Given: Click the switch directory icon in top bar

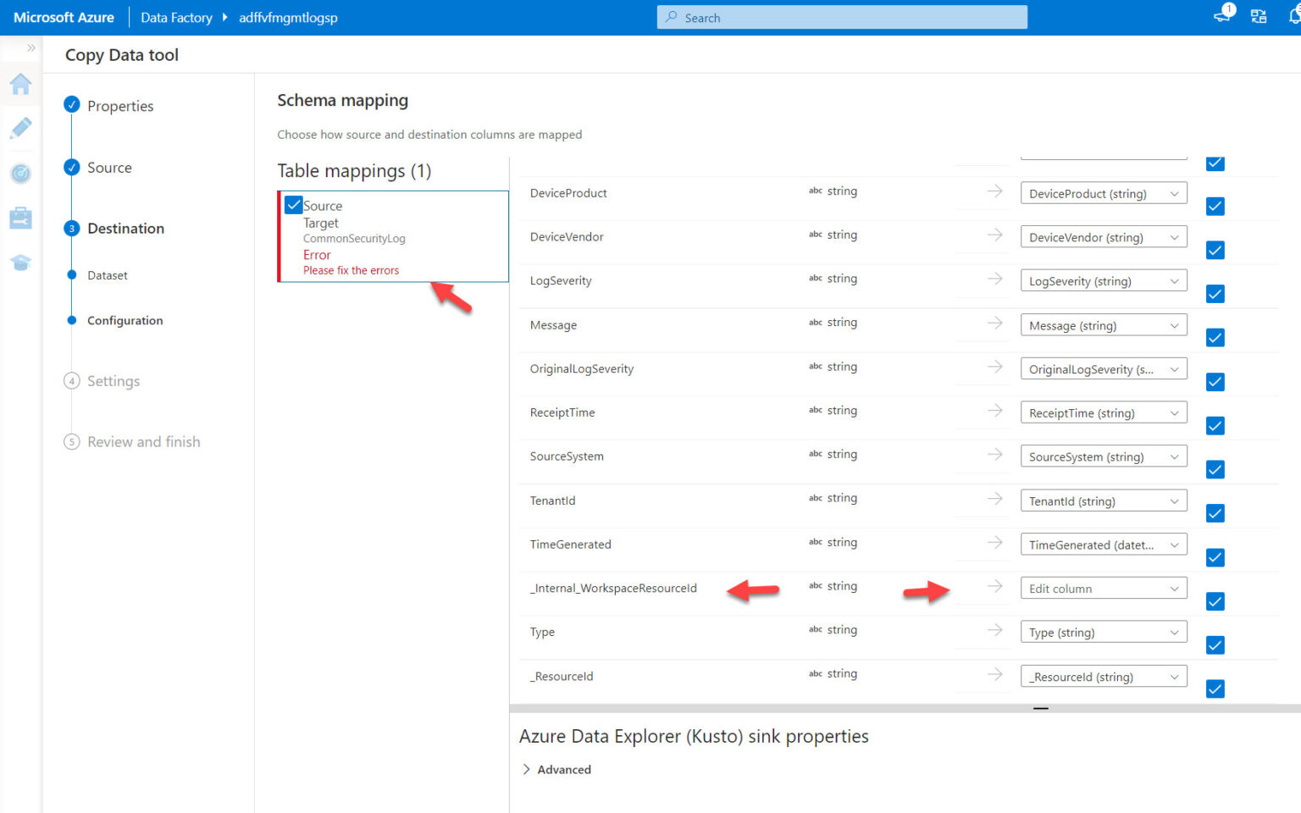Looking at the screenshot, I should 1258,15.
